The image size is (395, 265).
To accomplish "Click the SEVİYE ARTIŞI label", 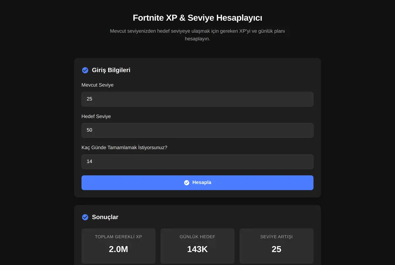I will 276,237.
